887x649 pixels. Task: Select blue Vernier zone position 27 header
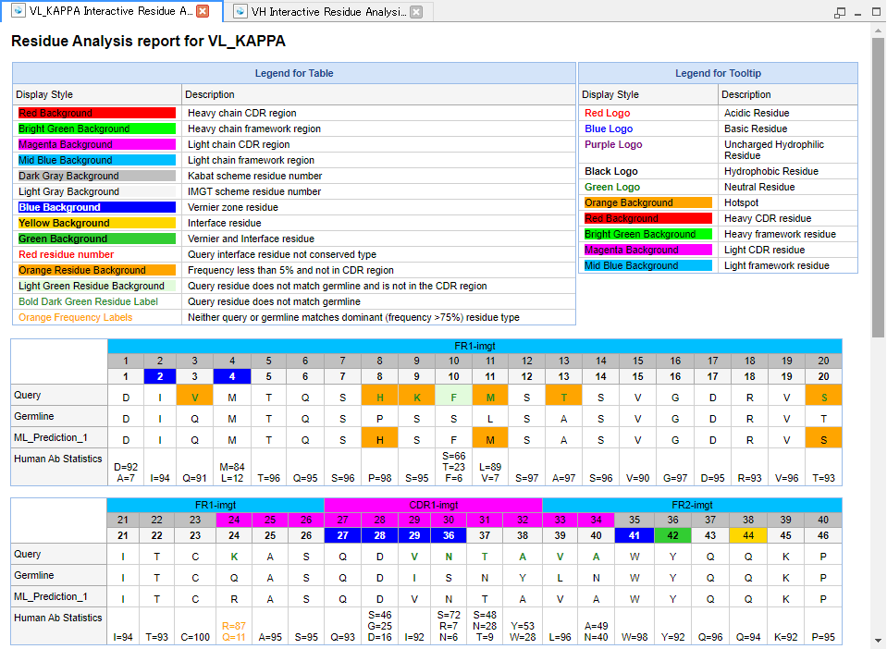342,535
